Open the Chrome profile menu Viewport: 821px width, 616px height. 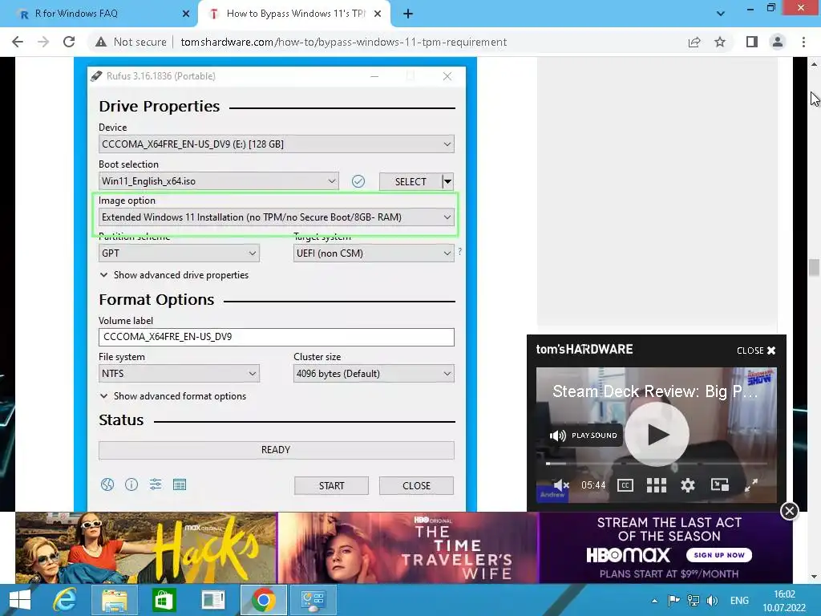coord(778,42)
